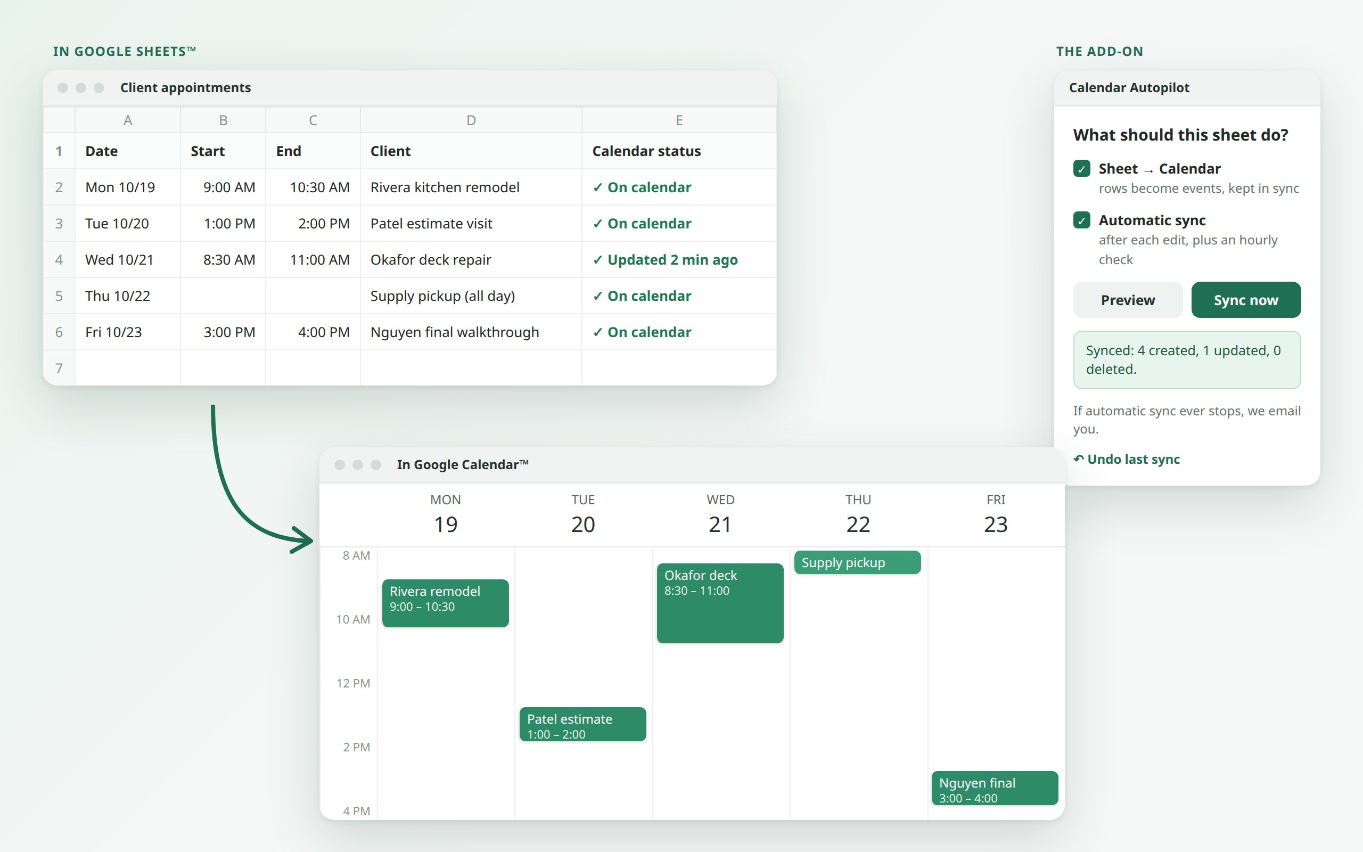This screenshot has height=852, width=1363.
Task: Select Friday 23 in the calendar header
Action: 995,515
